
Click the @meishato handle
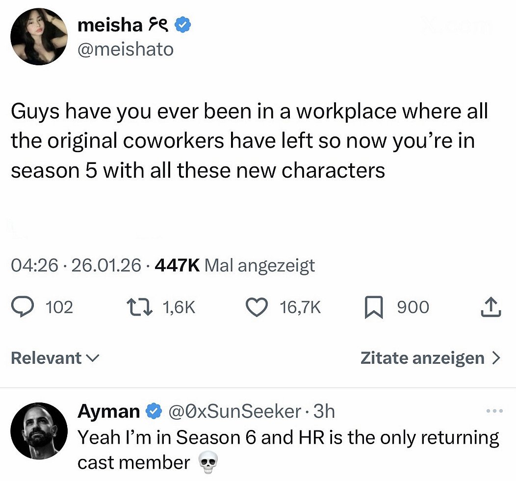[x=126, y=49]
